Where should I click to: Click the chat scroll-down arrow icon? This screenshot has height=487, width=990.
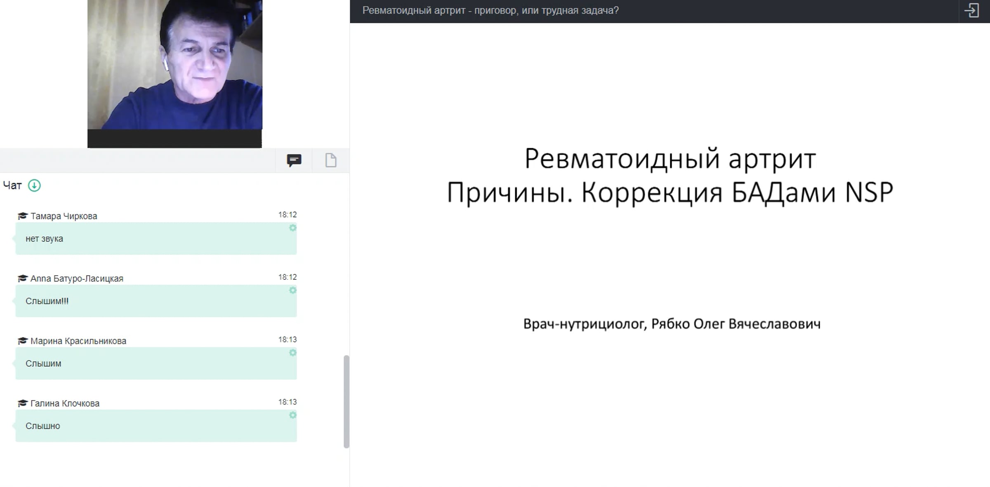pos(34,186)
